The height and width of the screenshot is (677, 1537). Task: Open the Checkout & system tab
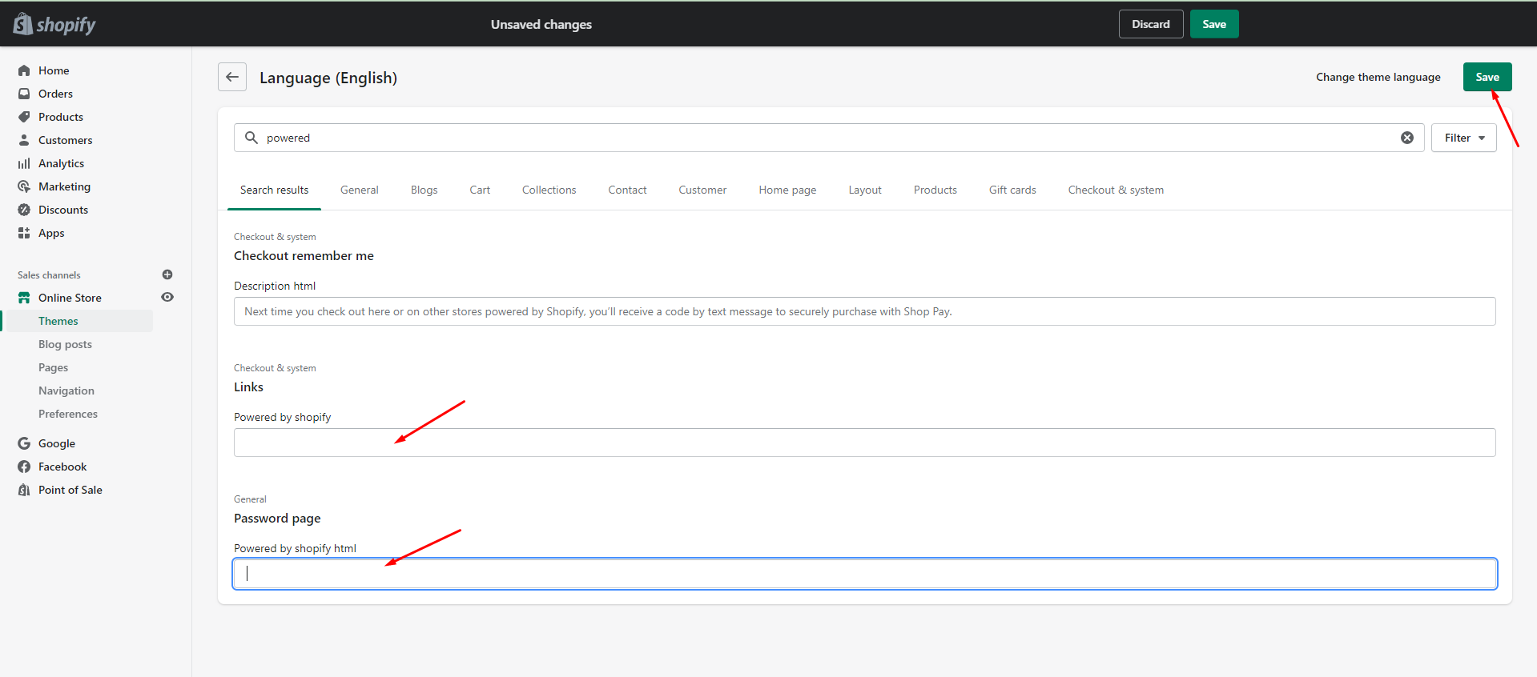pyautogui.click(x=1116, y=190)
